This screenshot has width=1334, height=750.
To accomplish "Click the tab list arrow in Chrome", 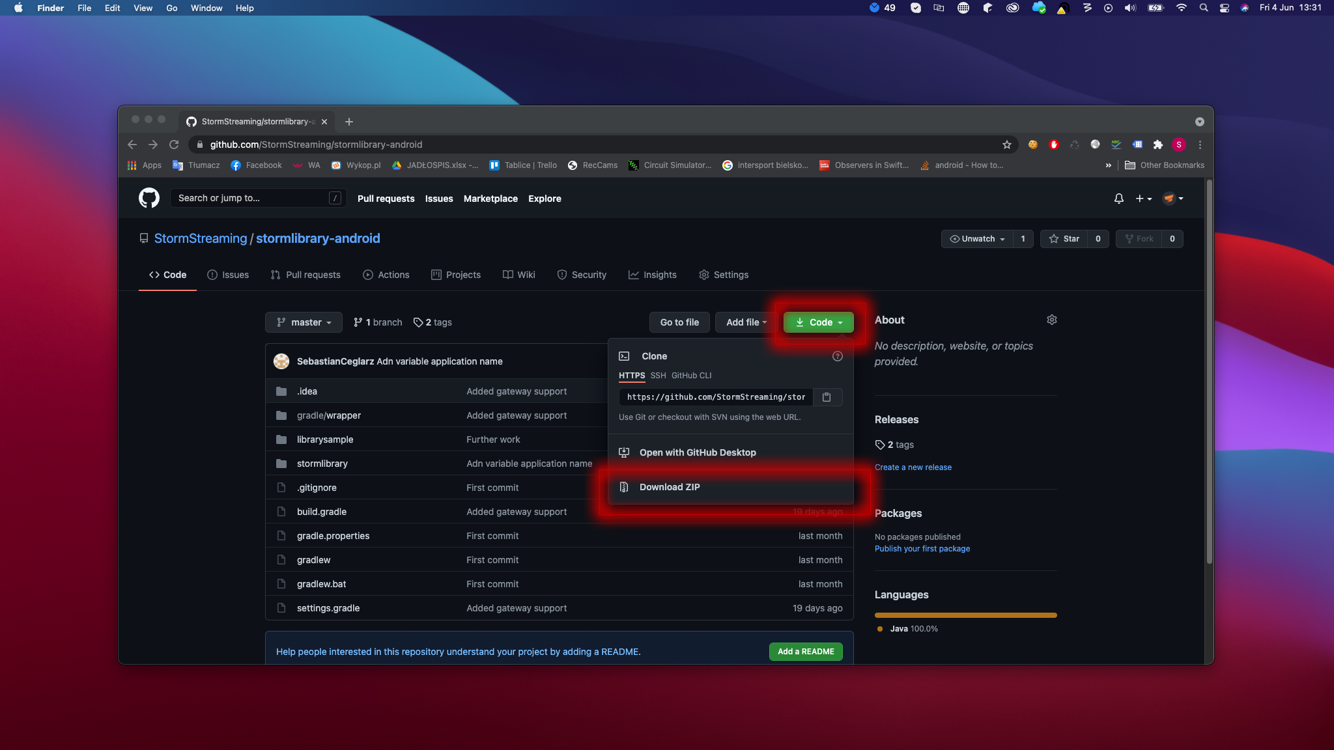I will [x=1200, y=122].
